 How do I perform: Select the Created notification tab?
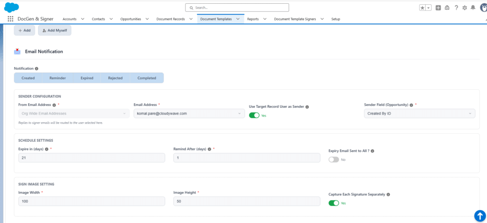coord(28,78)
